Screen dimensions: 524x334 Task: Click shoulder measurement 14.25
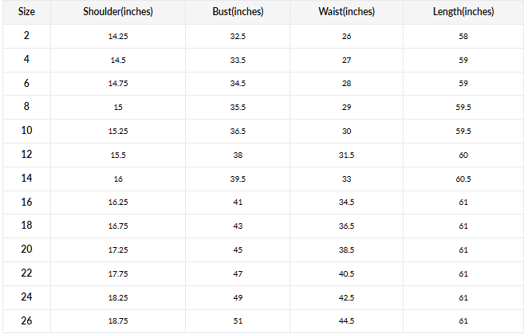coord(118,36)
